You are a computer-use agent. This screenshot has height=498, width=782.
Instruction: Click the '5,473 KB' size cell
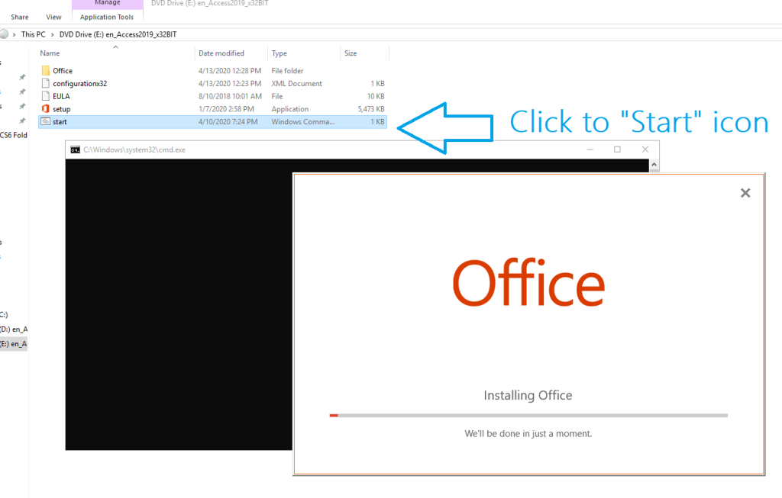click(x=371, y=109)
